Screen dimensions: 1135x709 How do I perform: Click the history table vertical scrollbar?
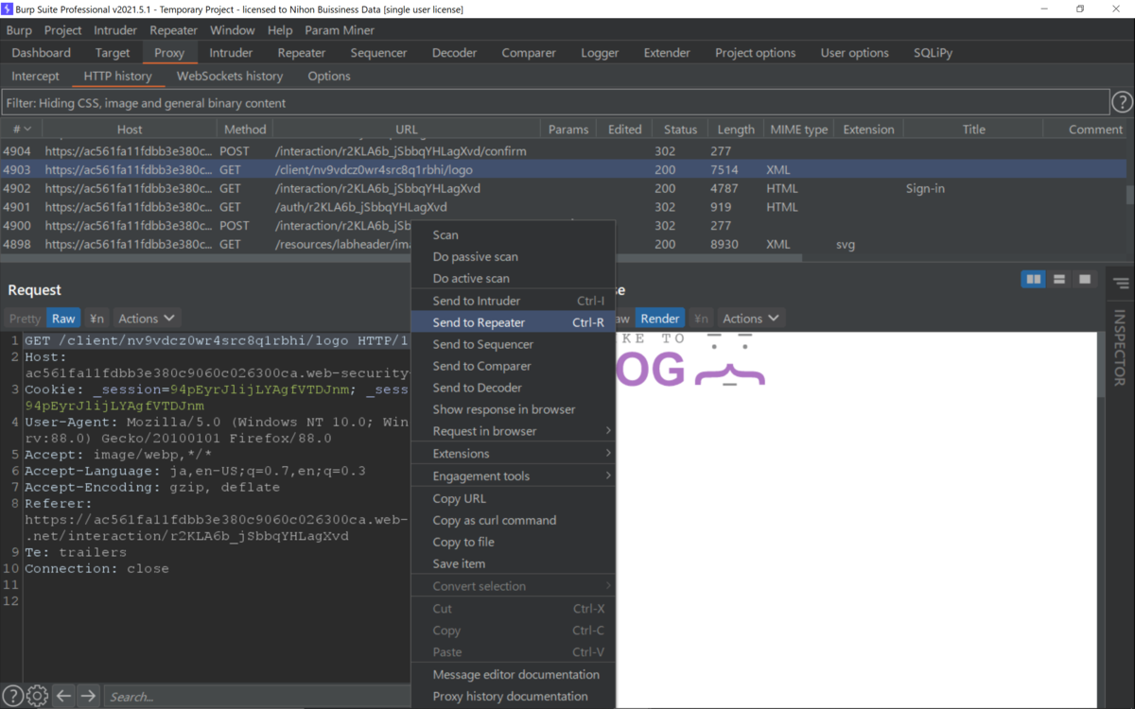tap(1129, 194)
